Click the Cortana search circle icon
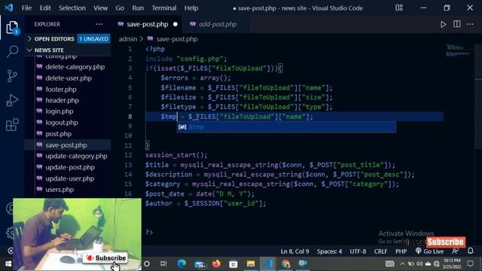The width and height of the screenshot is (482, 271). (147, 263)
